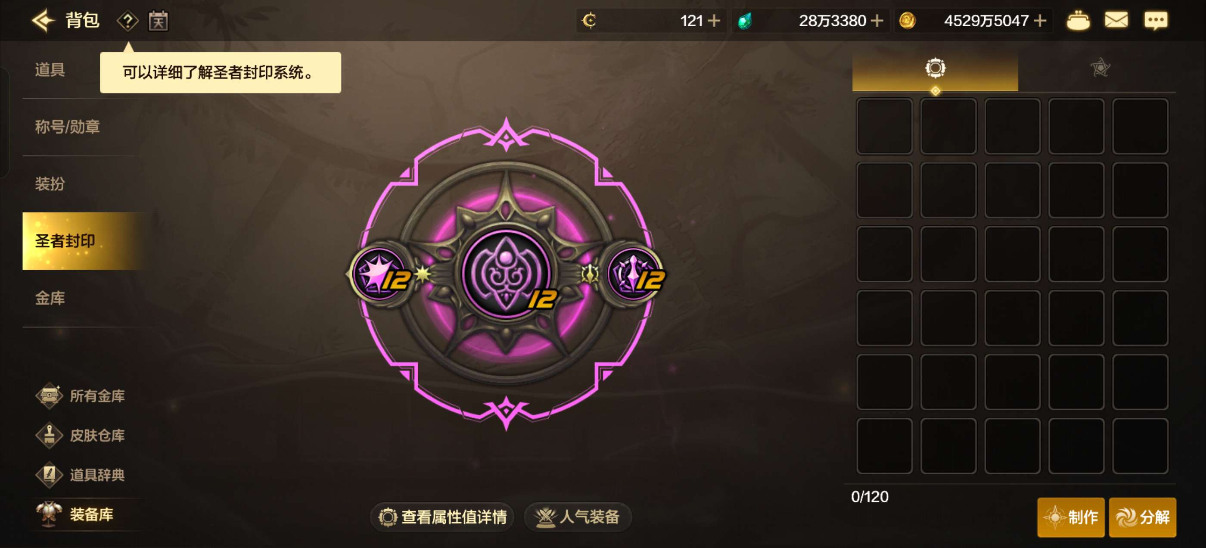Open the pouch icon in top bar

(x=1078, y=21)
